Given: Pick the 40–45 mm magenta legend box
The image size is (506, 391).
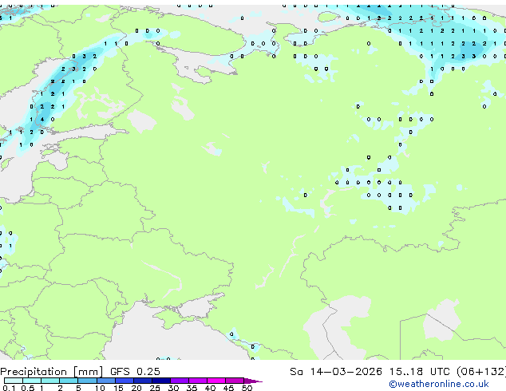Looking at the screenshot, I should 216,381.
